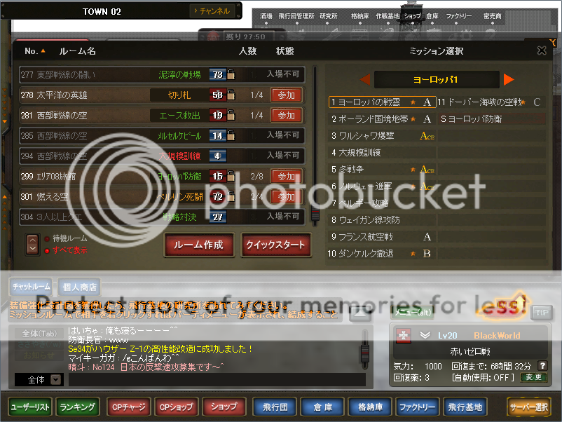
Task: Click the red cross emblem beside Lv20
Action: [x=403, y=335]
